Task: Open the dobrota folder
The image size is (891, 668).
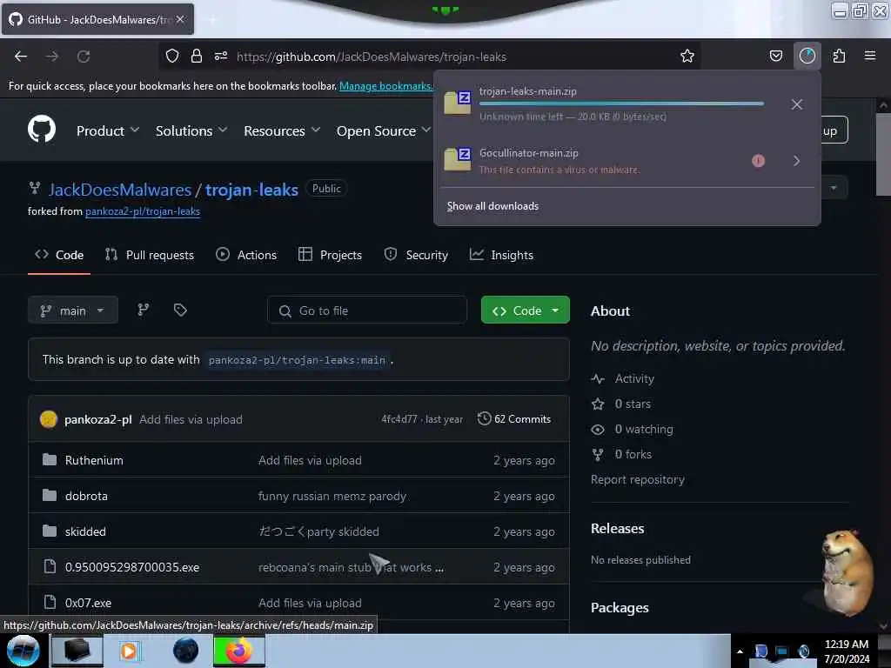Action: [x=86, y=496]
